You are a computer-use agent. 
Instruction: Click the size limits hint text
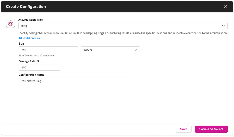[37, 56]
